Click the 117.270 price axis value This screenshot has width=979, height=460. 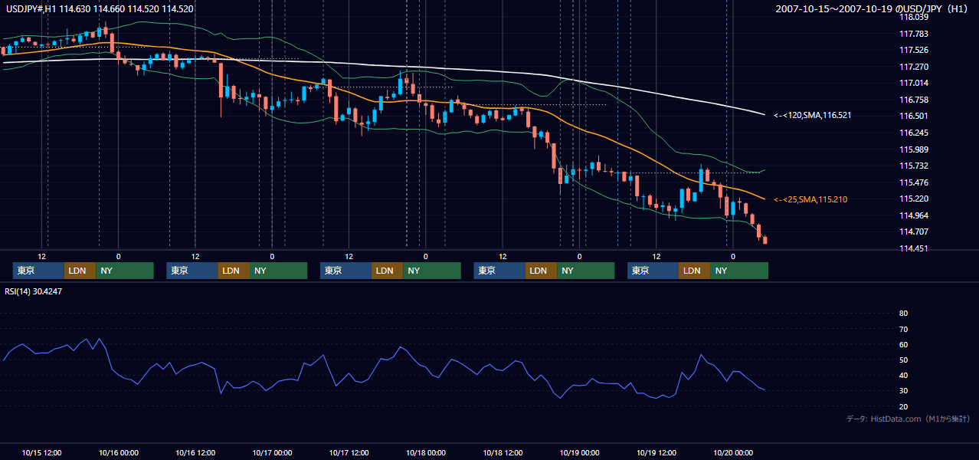[913, 67]
